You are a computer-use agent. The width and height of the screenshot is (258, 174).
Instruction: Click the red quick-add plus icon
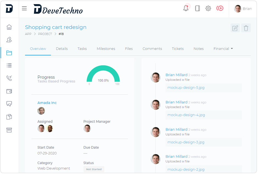tap(220, 8)
